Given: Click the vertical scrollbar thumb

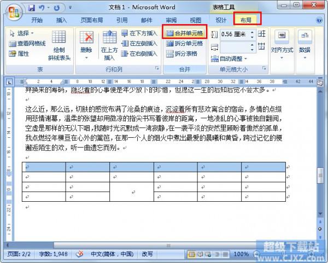Looking at the screenshot, I should click(x=320, y=176).
